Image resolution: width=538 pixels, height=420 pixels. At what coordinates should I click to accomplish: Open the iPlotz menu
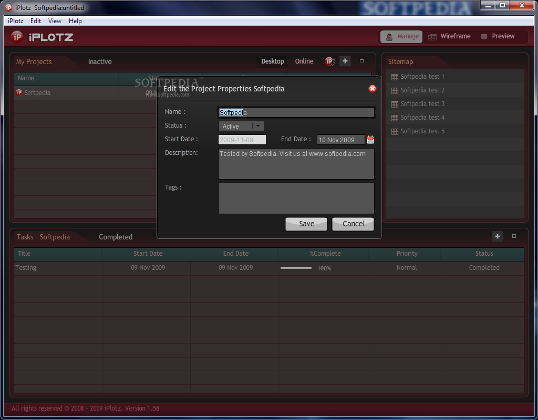(x=15, y=21)
